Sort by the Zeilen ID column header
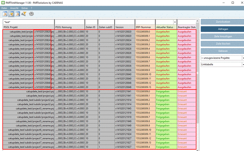 (x=91, y=27)
